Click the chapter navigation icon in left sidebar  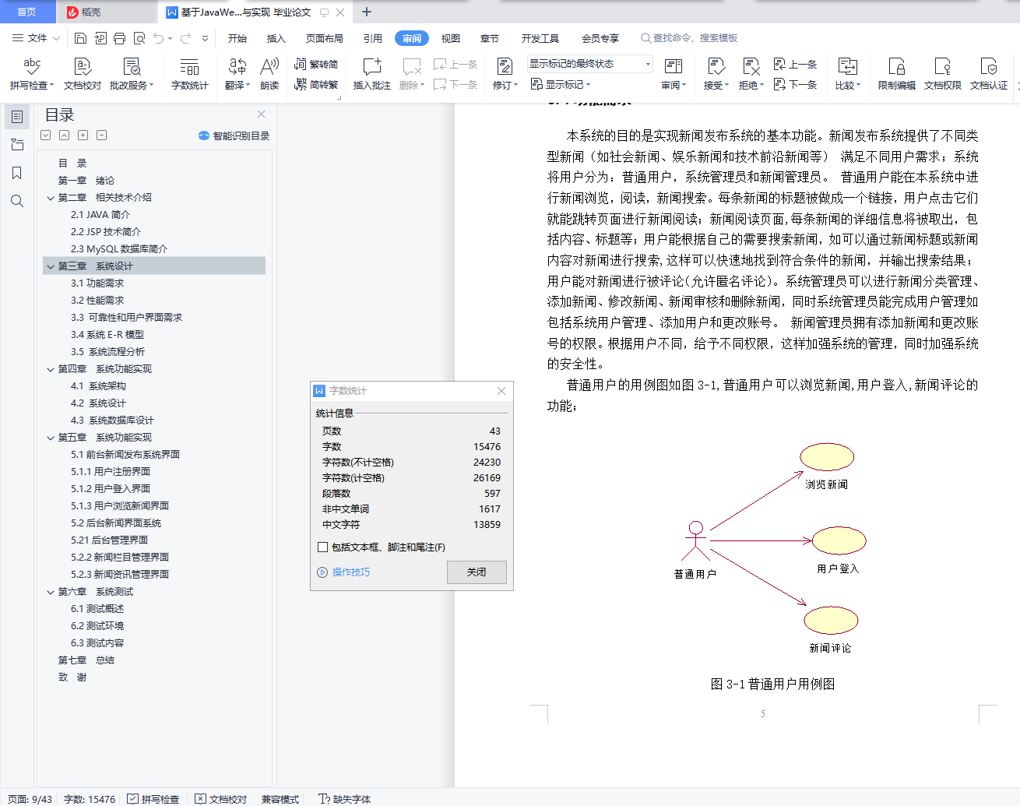pyautogui.click(x=17, y=145)
